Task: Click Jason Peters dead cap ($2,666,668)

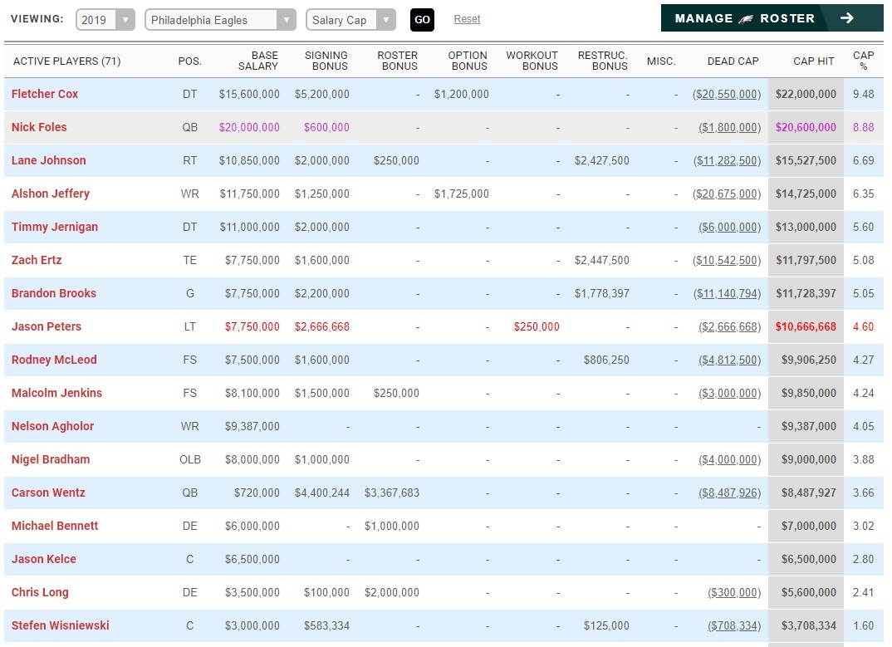Action: click(x=730, y=326)
